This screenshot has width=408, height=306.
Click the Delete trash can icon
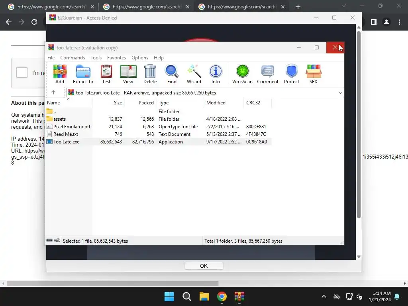150,74
